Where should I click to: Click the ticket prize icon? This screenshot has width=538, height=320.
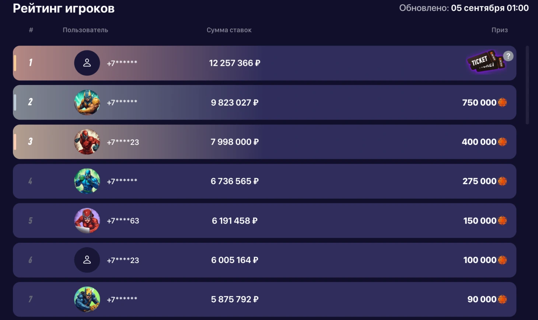[486, 61]
